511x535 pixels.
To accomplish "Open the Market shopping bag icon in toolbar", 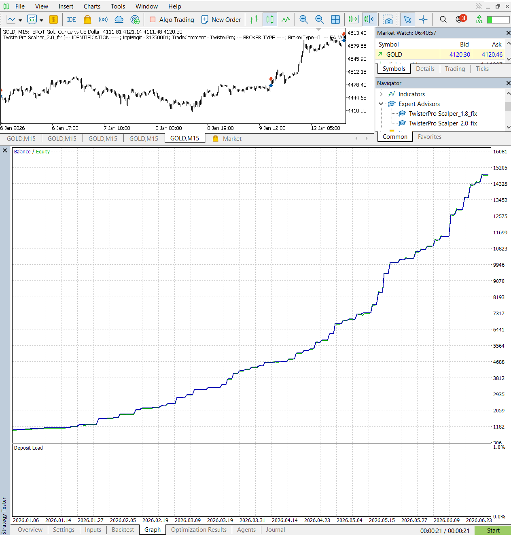I will (x=87, y=19).
